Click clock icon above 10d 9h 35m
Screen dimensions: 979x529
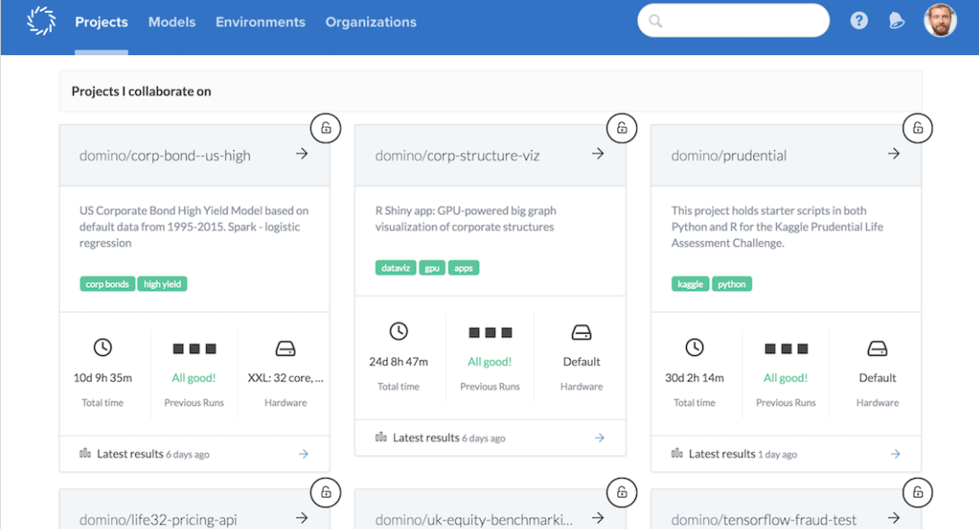pos(103,347)
